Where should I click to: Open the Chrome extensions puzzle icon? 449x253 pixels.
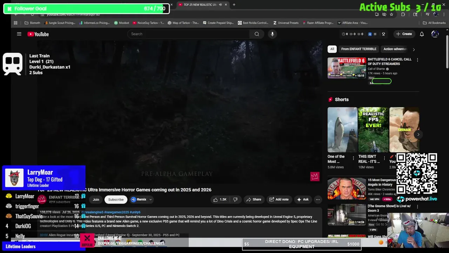pos(403,14)
